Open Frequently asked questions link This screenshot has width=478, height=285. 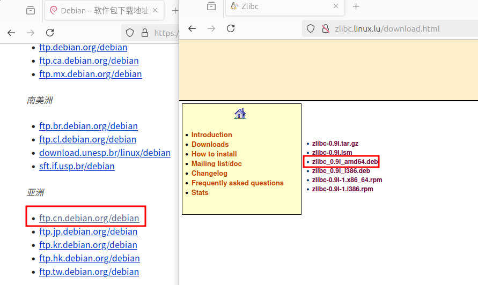[238, 183]
